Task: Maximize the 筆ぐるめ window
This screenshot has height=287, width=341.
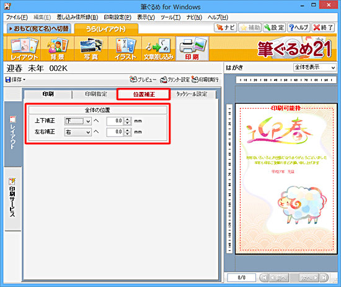Action: point(313,5)
